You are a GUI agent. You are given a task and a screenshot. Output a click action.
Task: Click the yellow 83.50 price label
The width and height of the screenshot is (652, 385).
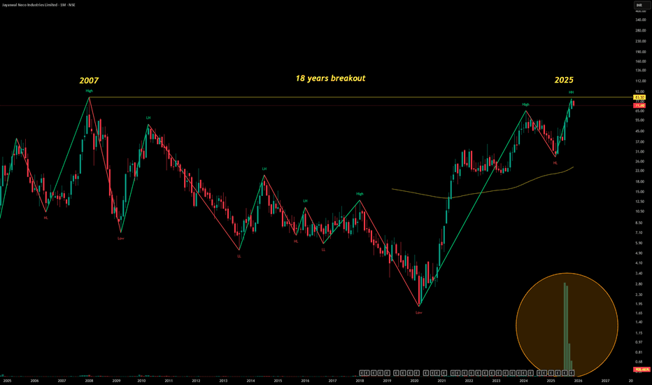639,97
